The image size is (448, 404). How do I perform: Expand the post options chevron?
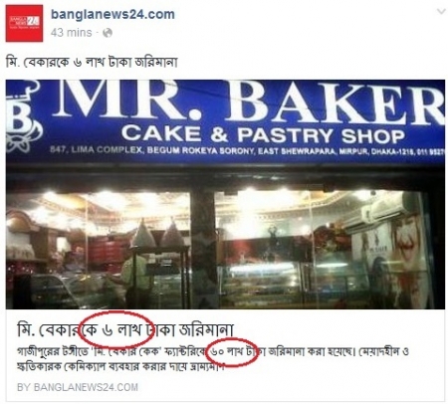point(441,12)
